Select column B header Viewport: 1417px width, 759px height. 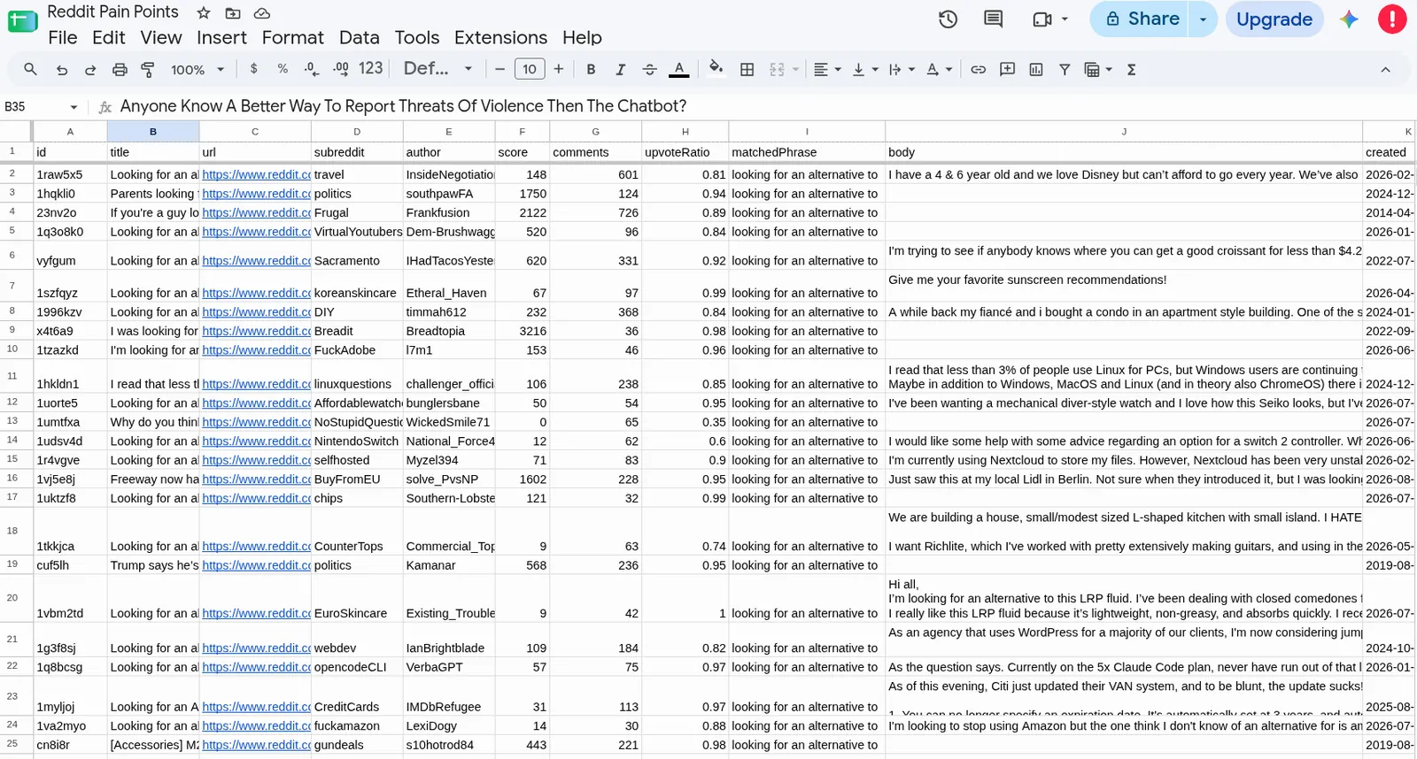153,131
